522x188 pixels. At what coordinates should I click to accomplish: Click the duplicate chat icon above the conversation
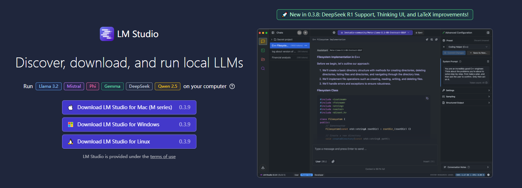(436, 39)
